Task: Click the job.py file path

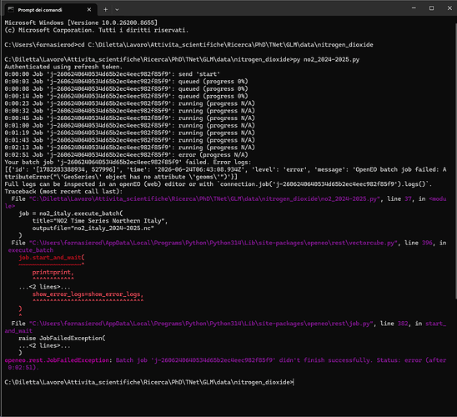Action: (x=201, y=324)
